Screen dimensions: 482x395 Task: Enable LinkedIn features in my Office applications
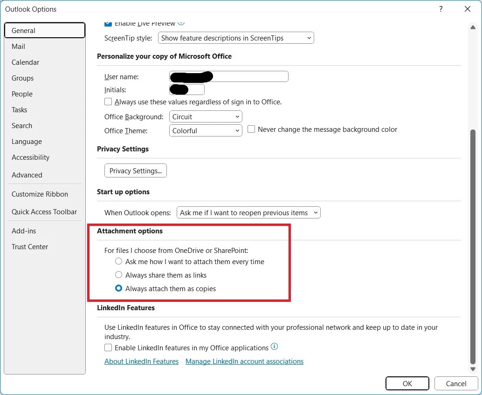108,347
